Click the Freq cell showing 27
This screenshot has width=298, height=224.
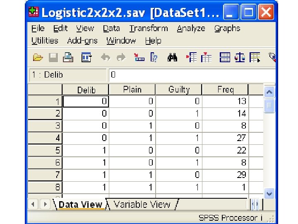pyautogui.click(x=225, y=138)
